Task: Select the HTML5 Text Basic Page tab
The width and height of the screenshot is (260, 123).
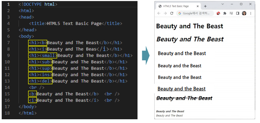Action: click(178, 6)
